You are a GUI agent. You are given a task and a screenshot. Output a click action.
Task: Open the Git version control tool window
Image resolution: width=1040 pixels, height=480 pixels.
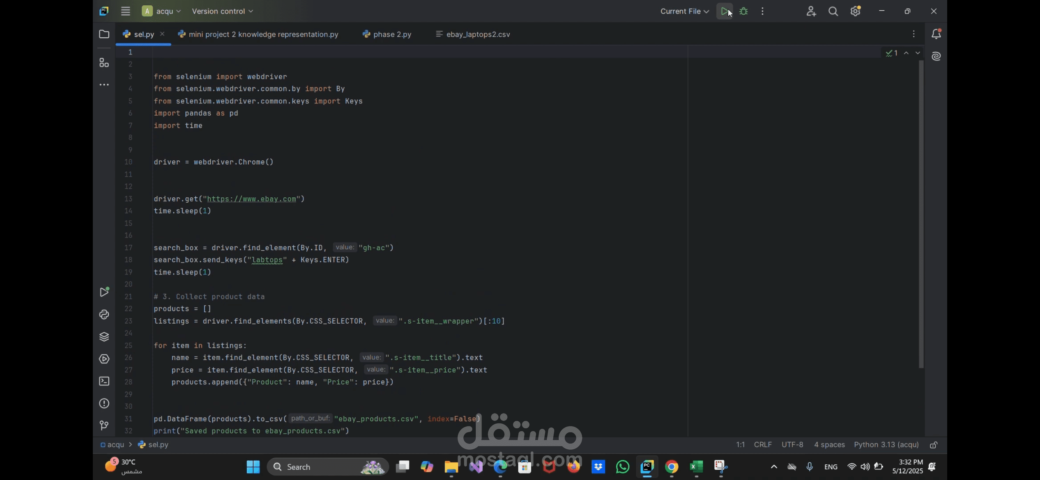click(x=104, y=425)
